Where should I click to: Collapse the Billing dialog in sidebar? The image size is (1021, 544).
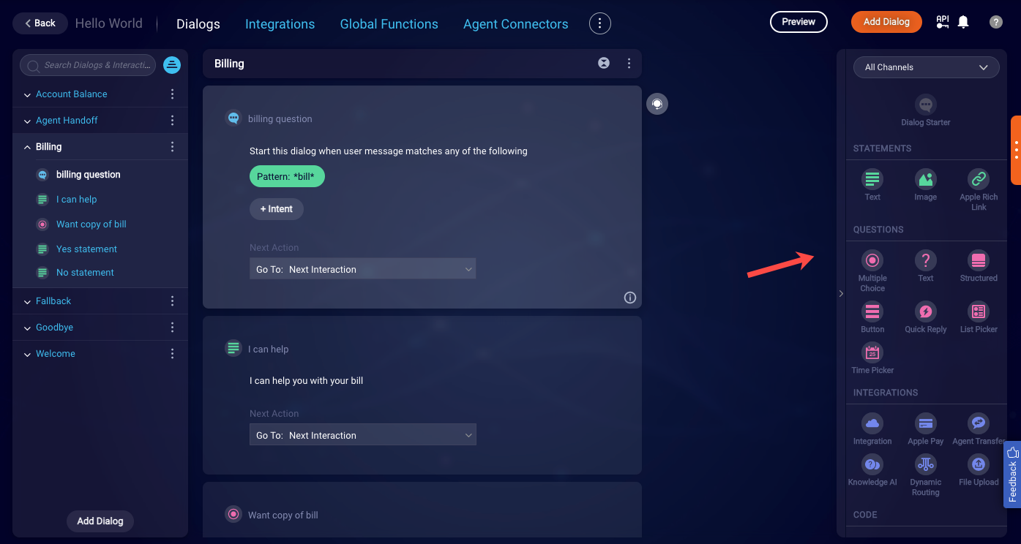click(x=27, y=147)
